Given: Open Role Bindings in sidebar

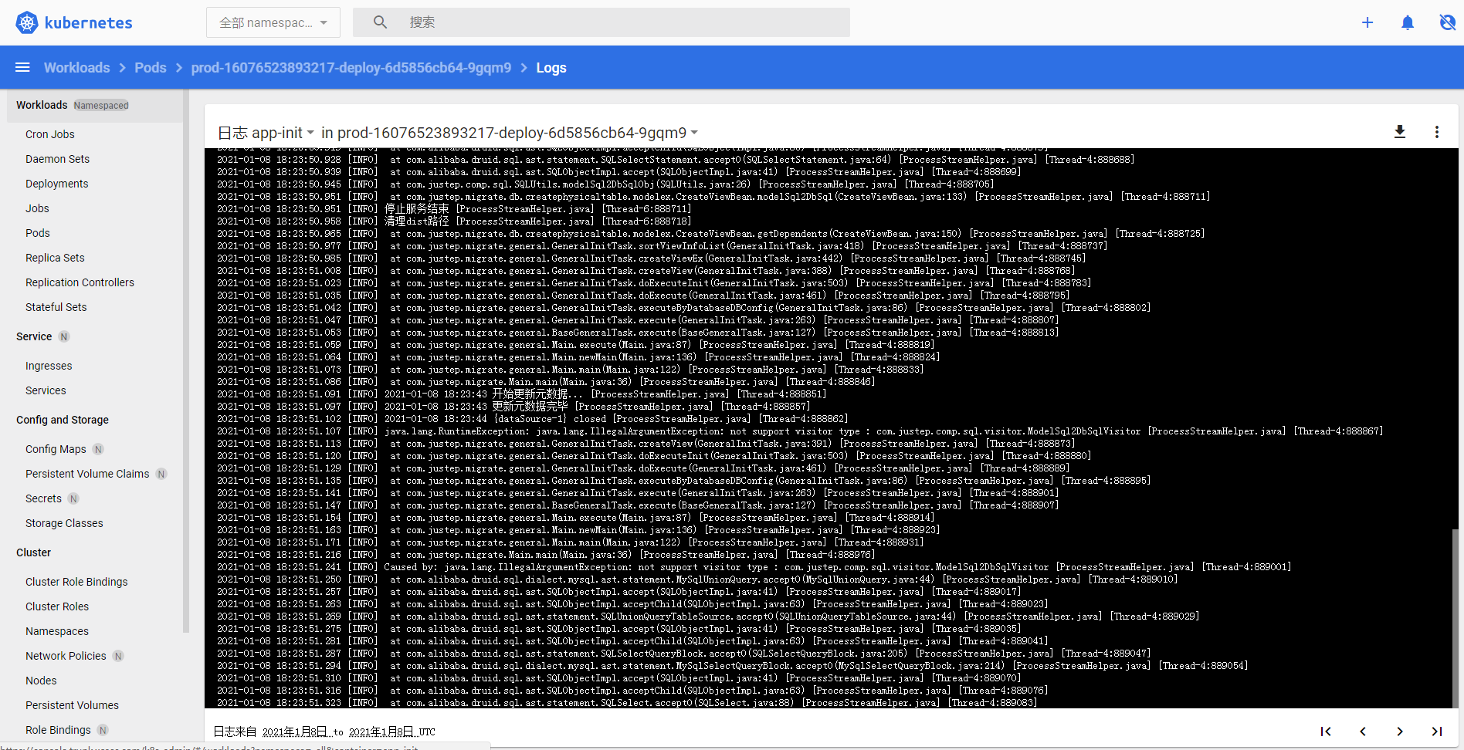Looking at the screenshot, I should [58, 730].
